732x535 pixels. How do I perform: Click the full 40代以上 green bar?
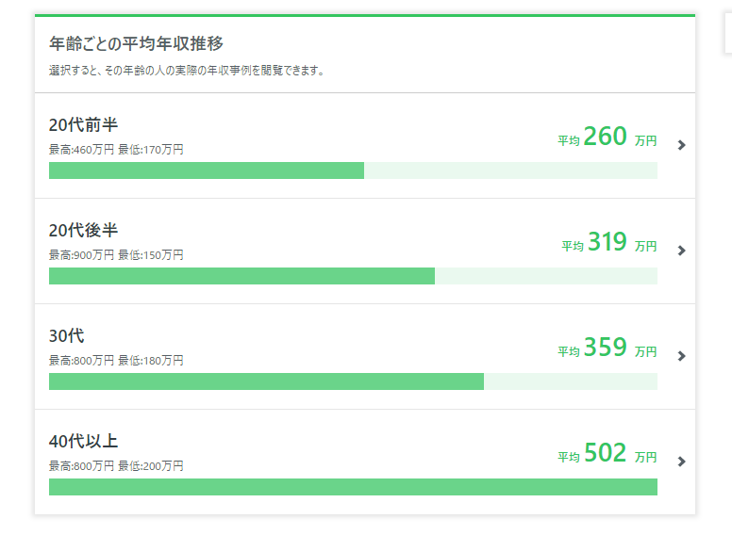tap(353, 487)
